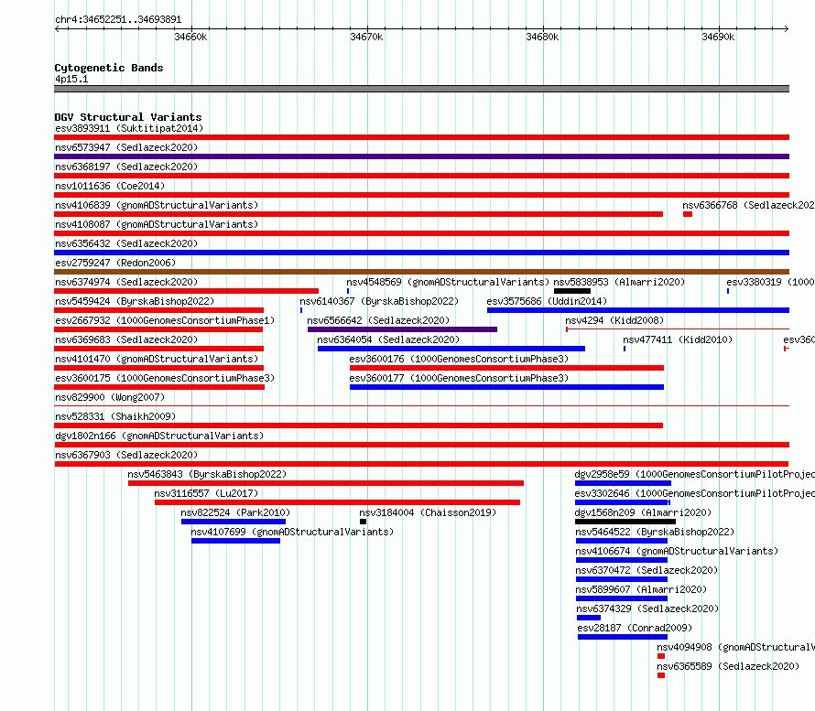This screenshot has height=711, width=815.
Task: Open the nsv6368197 (Sedlazeck2020) label
Action: [126, 167]
